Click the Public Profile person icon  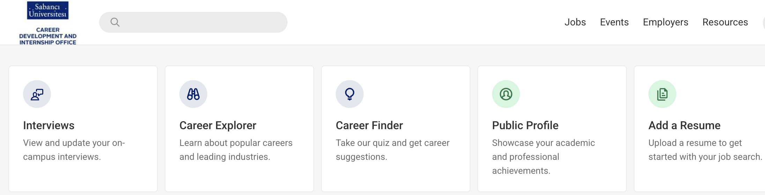(506, 94)
